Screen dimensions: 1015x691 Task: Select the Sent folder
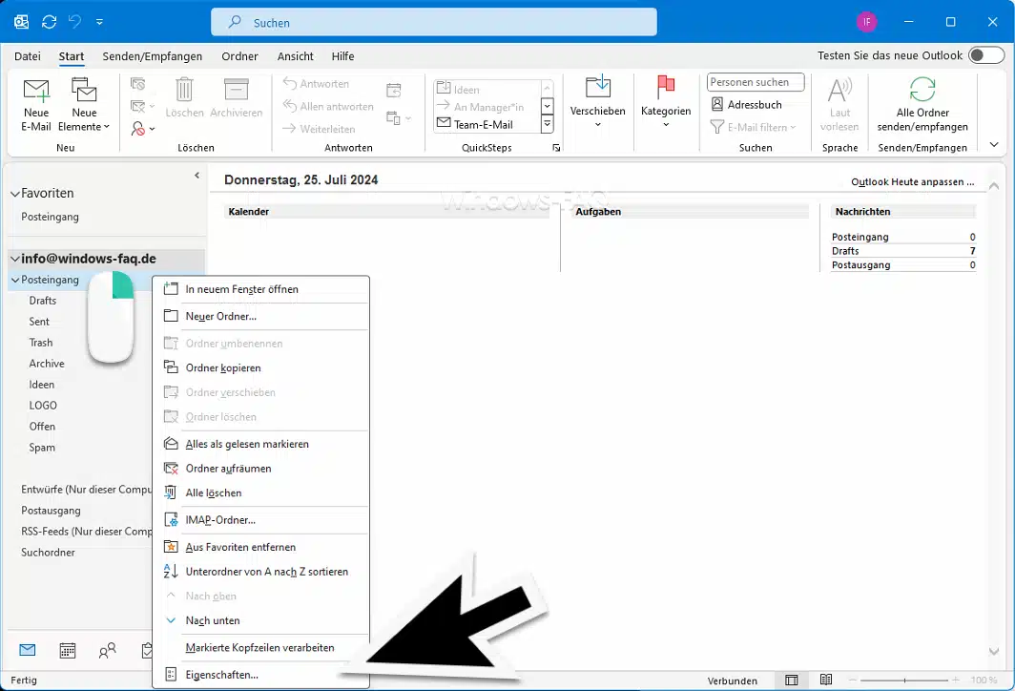click(39, 322)
